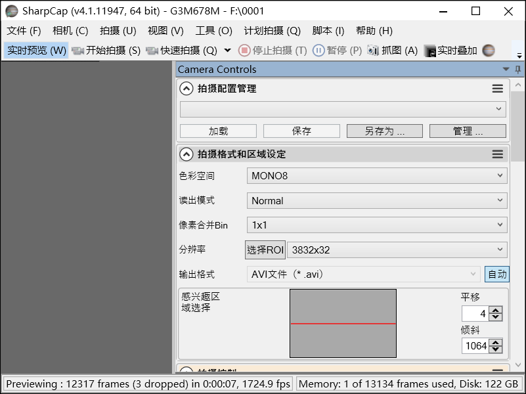Click the Camera Controls panel title
The image size is (526, 394).
coord(217,70)
